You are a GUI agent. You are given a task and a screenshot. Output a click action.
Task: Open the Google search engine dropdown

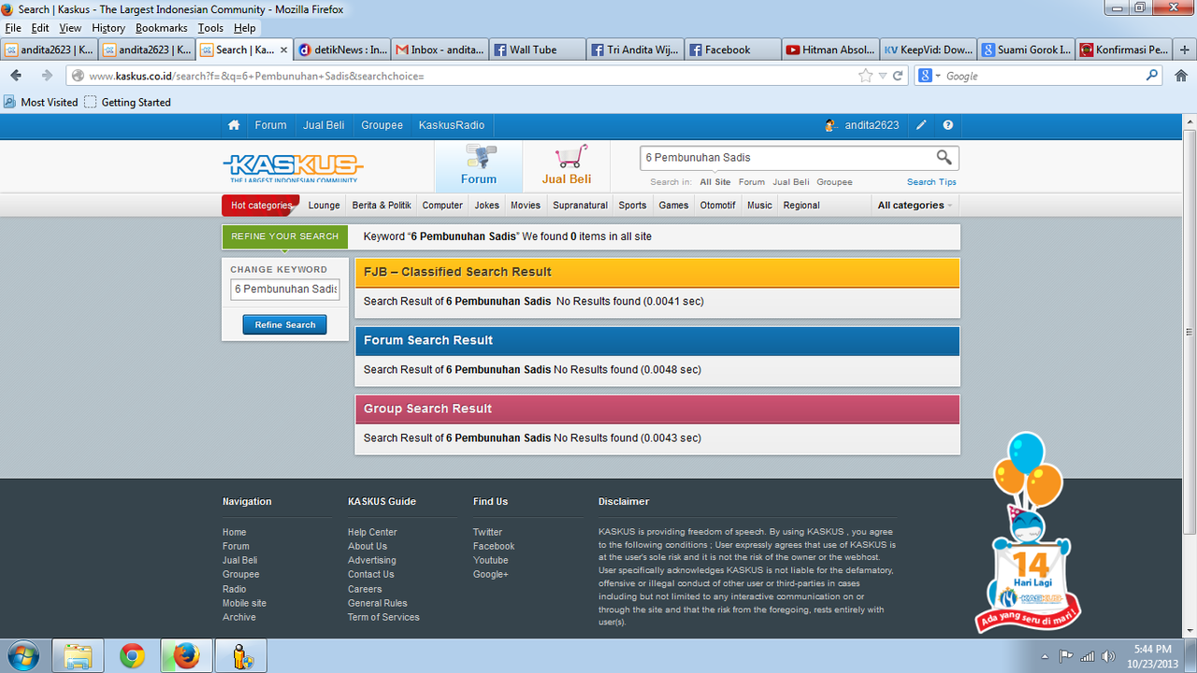tap(930, 76)
